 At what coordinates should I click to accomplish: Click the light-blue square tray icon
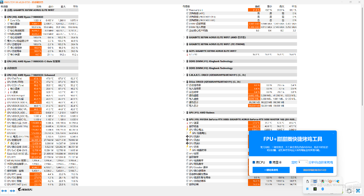pos(307,189)
